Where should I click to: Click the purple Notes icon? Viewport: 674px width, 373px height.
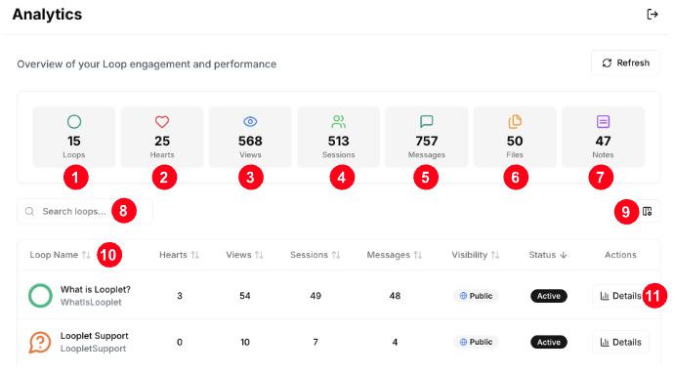tap(603, 122)
